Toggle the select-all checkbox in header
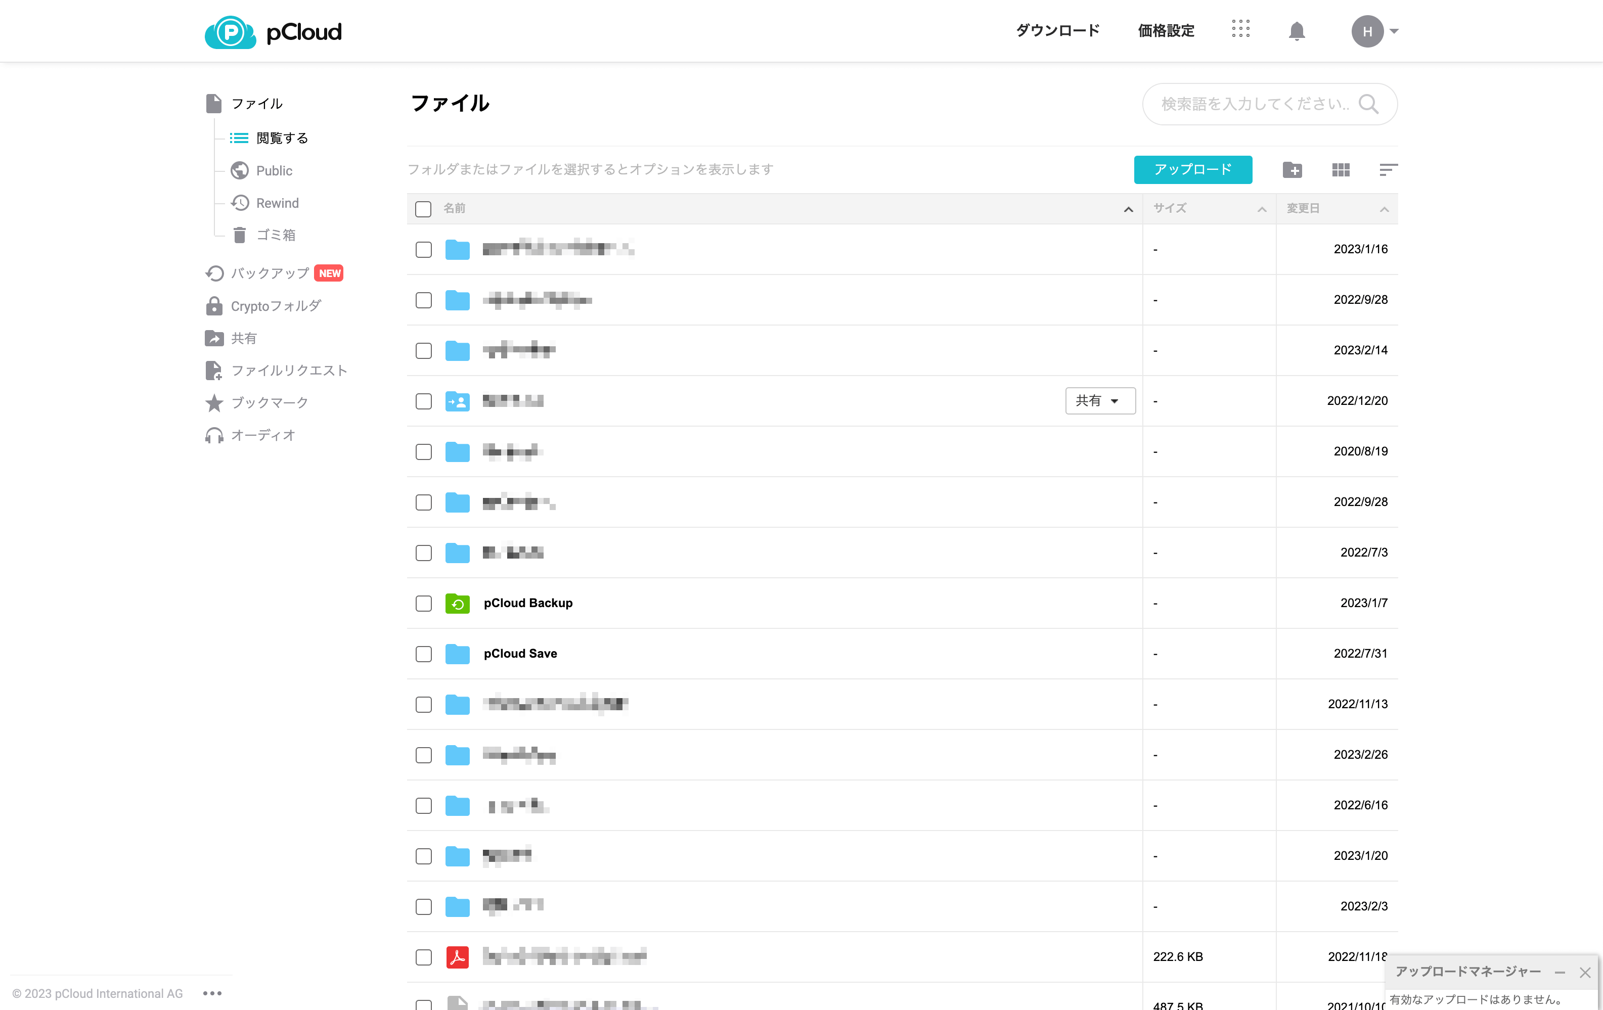 (423, 209)
